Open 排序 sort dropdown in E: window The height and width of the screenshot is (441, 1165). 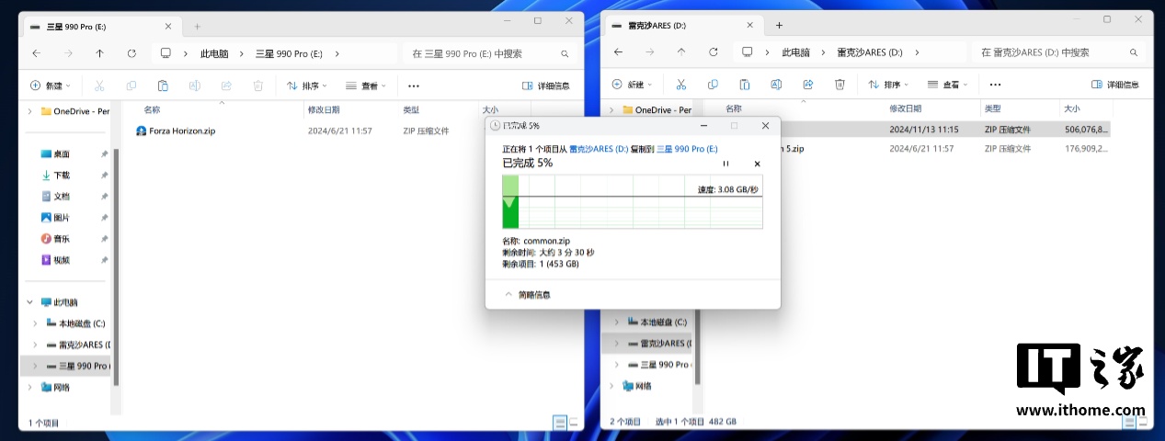click(x=308, y=85)
